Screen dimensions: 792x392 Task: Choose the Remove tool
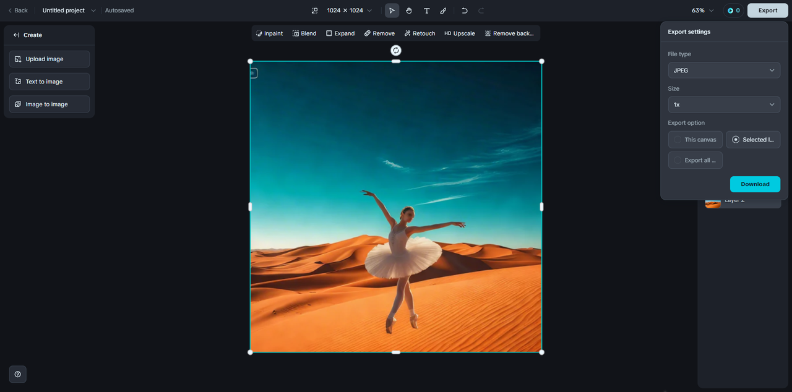pyautogui.click(x=379, y=33)
